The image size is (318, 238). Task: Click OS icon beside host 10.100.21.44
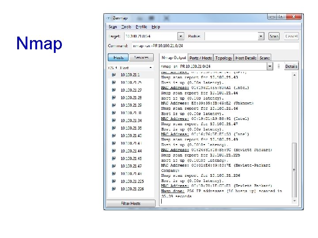[114, 151]
